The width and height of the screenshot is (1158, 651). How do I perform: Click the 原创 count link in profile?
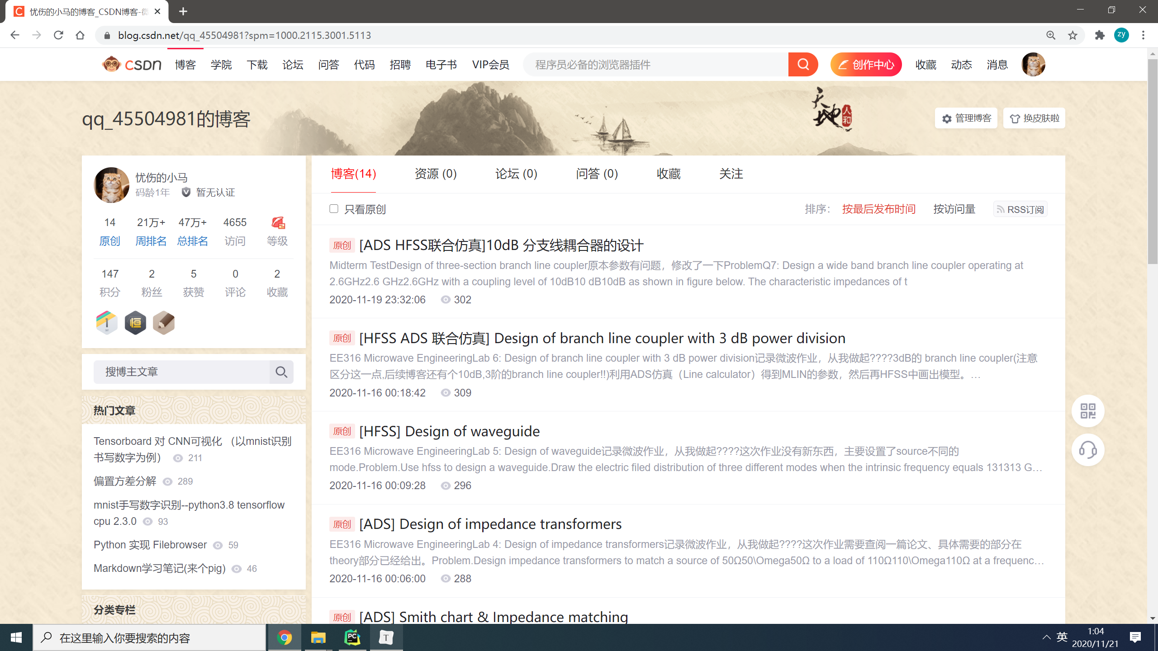pos(109,241)
